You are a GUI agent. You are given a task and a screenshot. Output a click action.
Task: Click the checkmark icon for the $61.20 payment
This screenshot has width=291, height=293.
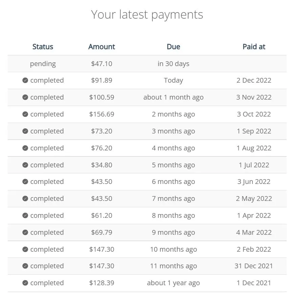(x=25, y=215)
